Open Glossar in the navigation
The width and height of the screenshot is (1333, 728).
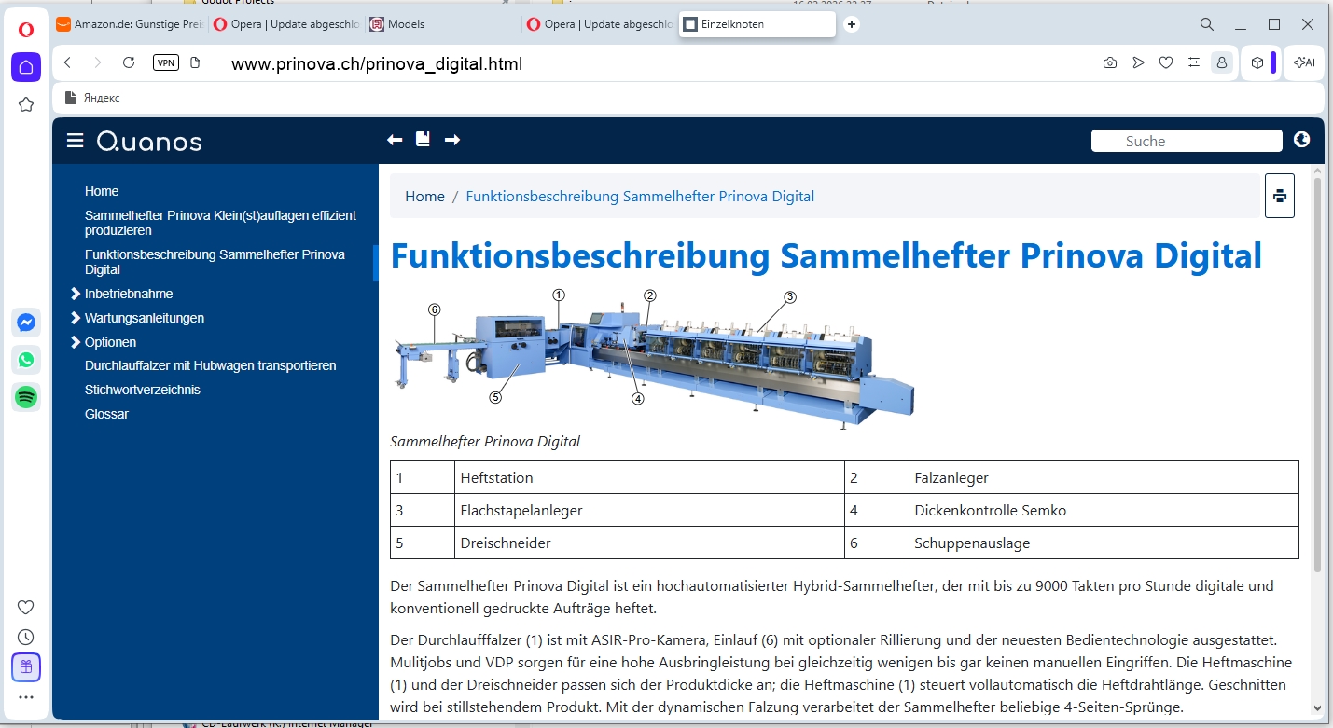[x=106, y=414]
